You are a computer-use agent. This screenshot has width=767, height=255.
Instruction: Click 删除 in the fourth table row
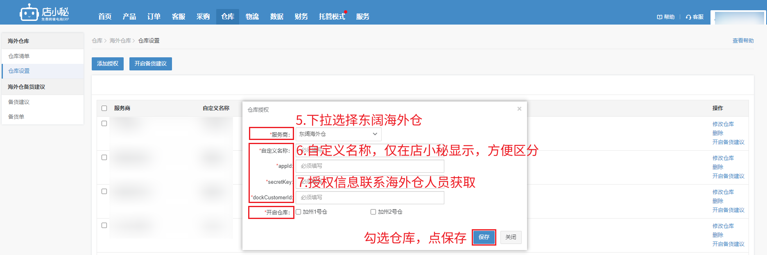(x=718, y=235)
